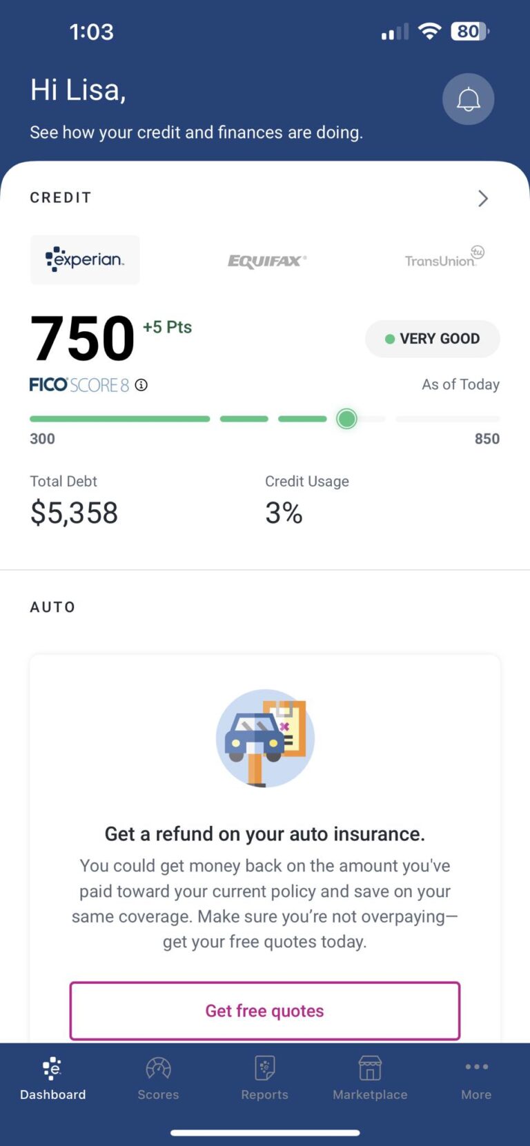Open the CREDIT section header
Viewport: 530px width, 1146px height.
[x=61, y=198]
